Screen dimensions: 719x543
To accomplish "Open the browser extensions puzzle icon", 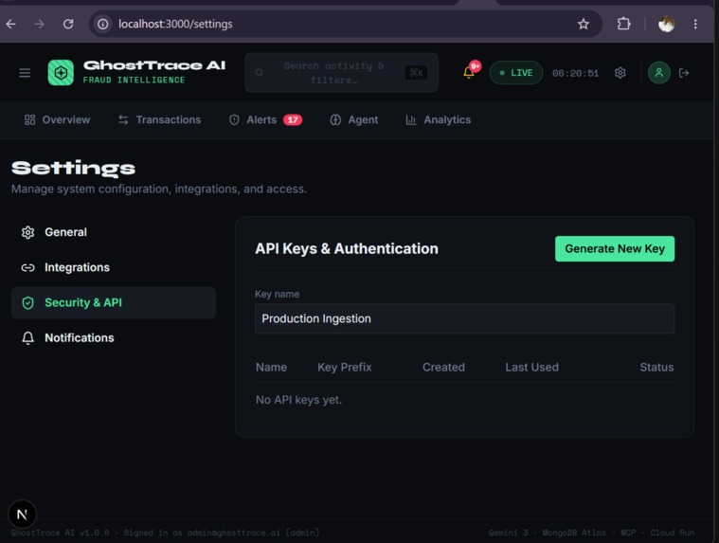I will (623, 24).
